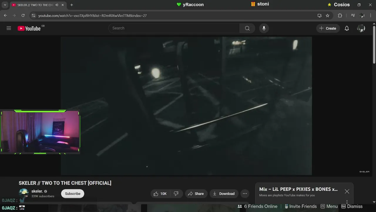Reload the current page
The image size is (376, 212).
pyautogui.click(x=23, y=16)
